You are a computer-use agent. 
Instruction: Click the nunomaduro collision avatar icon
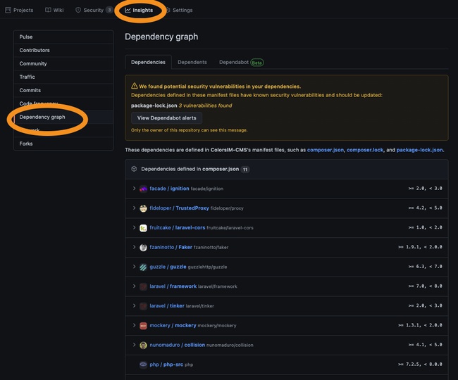tap(143, 345)
